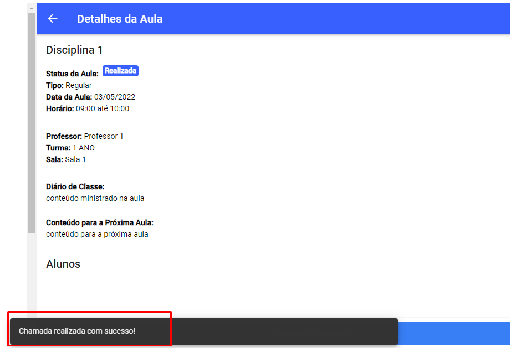Click 'conteúdo para a próxima aula' text
Viewport: 510px width, 348px height.
97,235
